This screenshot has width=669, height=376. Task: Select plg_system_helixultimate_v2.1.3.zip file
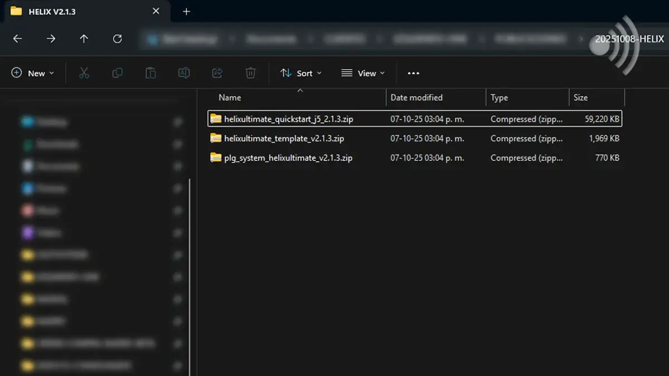[288, 158]
